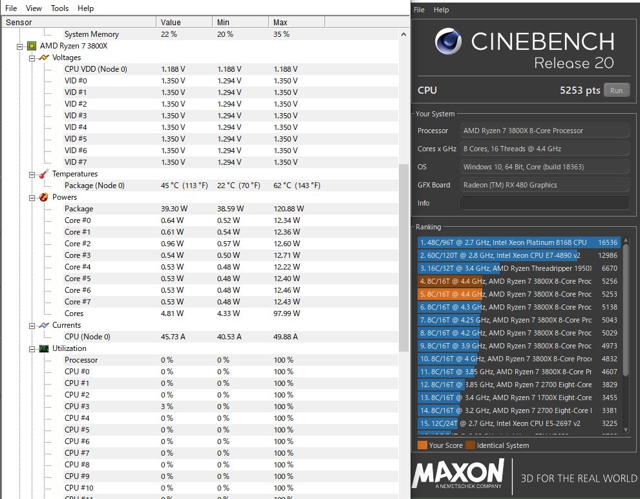
Task: Click the Value column header
Action: (x=184, y=22)
